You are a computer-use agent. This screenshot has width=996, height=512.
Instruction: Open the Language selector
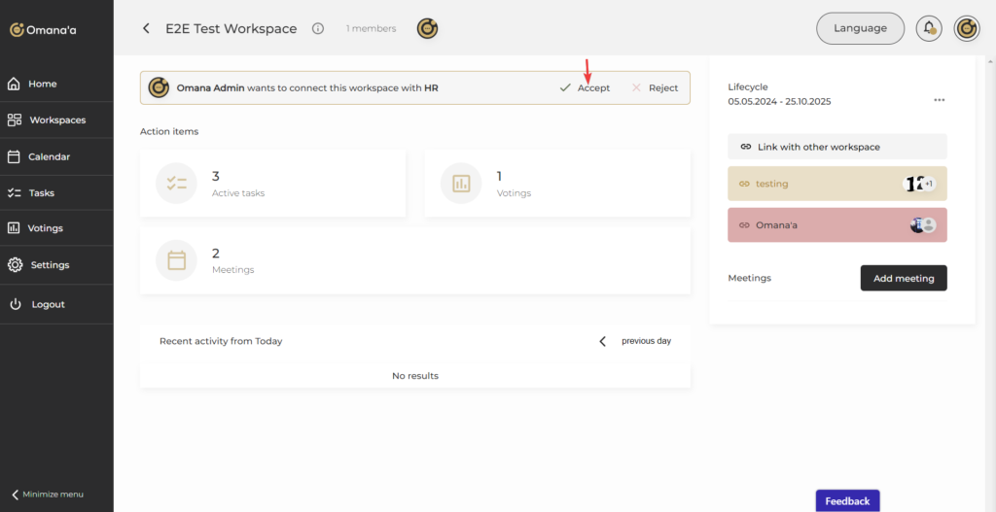[x=860, y=28]
